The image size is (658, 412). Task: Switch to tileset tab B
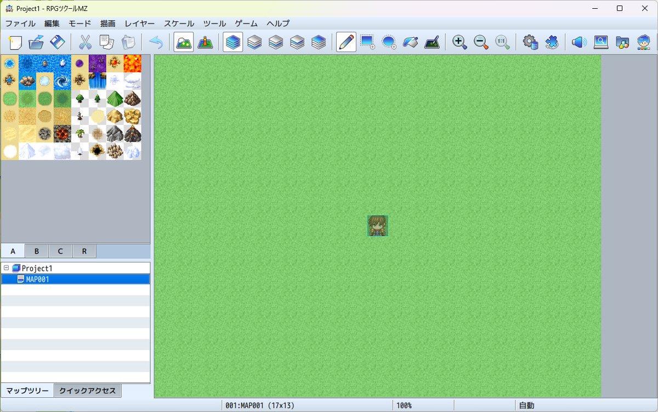37,251
